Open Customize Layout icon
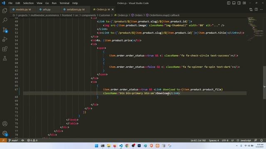The image size is (266, 149). (x=244, y=3)
